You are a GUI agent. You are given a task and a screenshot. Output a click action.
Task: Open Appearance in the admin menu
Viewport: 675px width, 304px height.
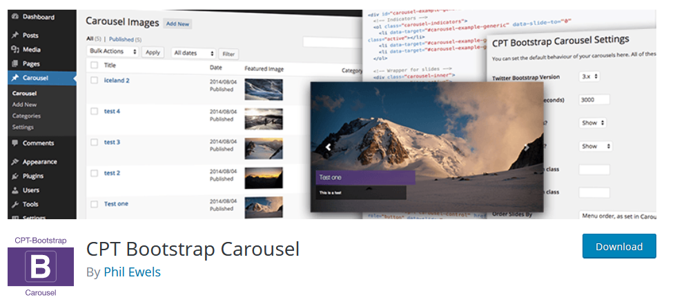coord(39,162)
